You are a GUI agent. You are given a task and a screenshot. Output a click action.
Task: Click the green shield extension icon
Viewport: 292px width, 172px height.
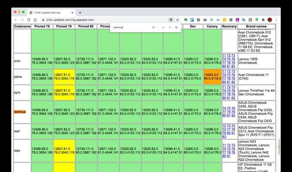tap(257, 20)
